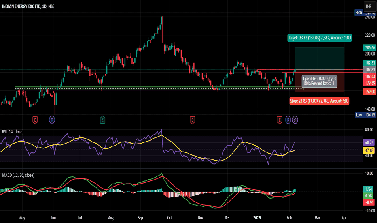
Task: Click the 1.54 MACD histogram value label
Action: click(369, 189)
